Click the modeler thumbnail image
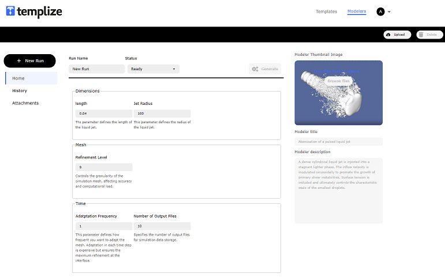This screenshot has width=445, height=277. tap(338, 93)
